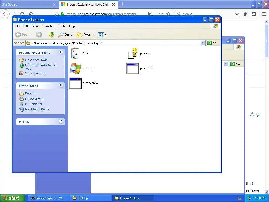Image resolution: width=269 pixels, height=202 pixels.
Task: Open Firefox page actions ellipsis
Action: [x=161, y=14]
